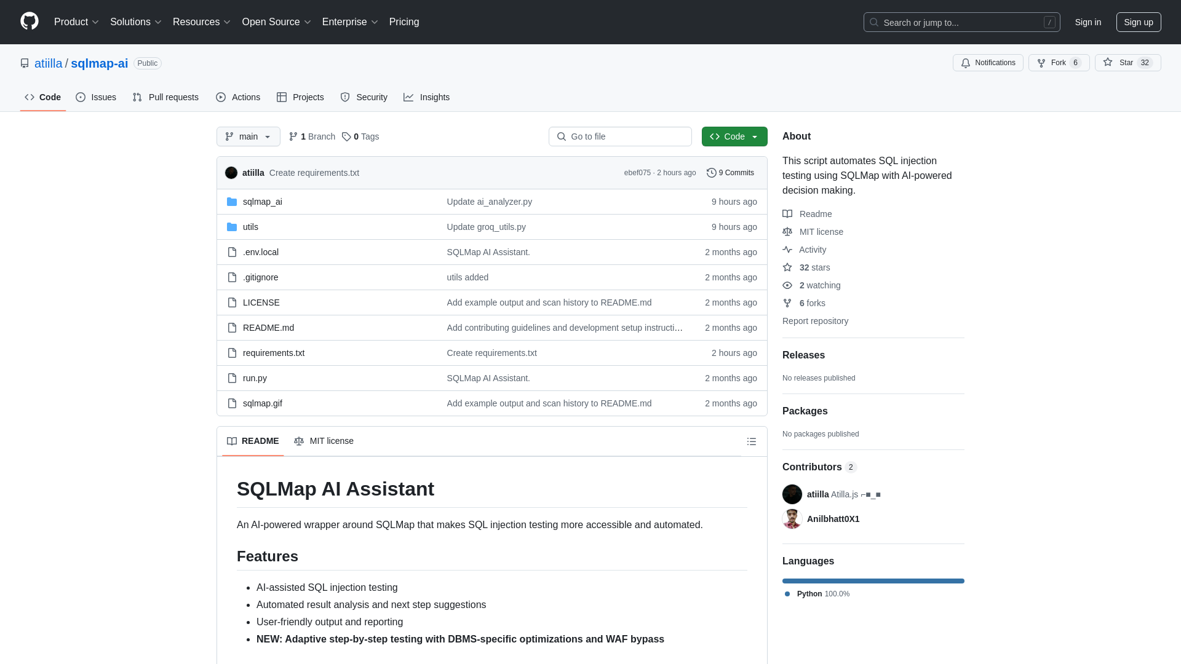Click the Releases heading link
This screenshot has width=1181, height=664.
pos(803,355)
